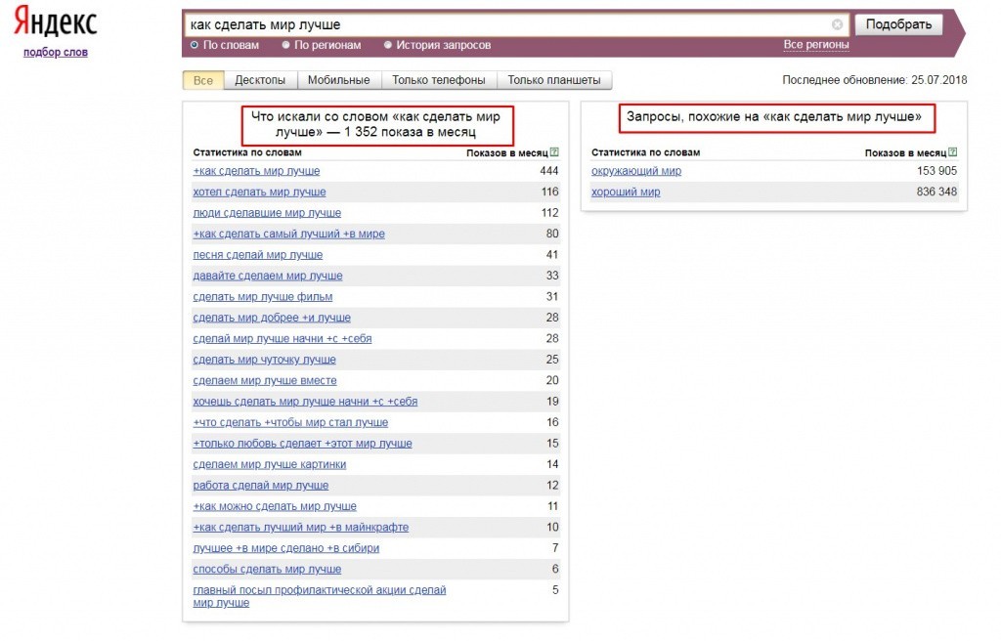Click into the search query input field

tap(508, 25)
